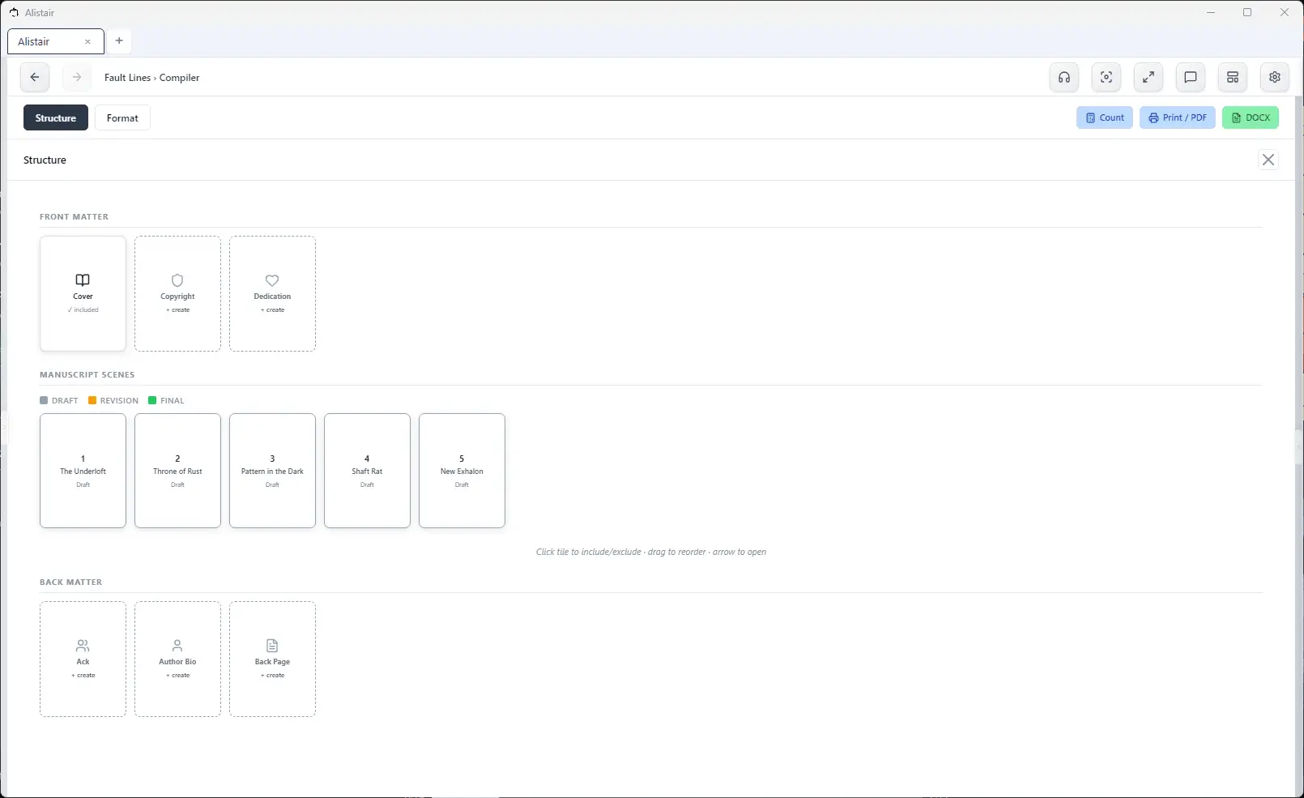
Task: Open the comments speech bubble icon
Action: click(1191, 78)
